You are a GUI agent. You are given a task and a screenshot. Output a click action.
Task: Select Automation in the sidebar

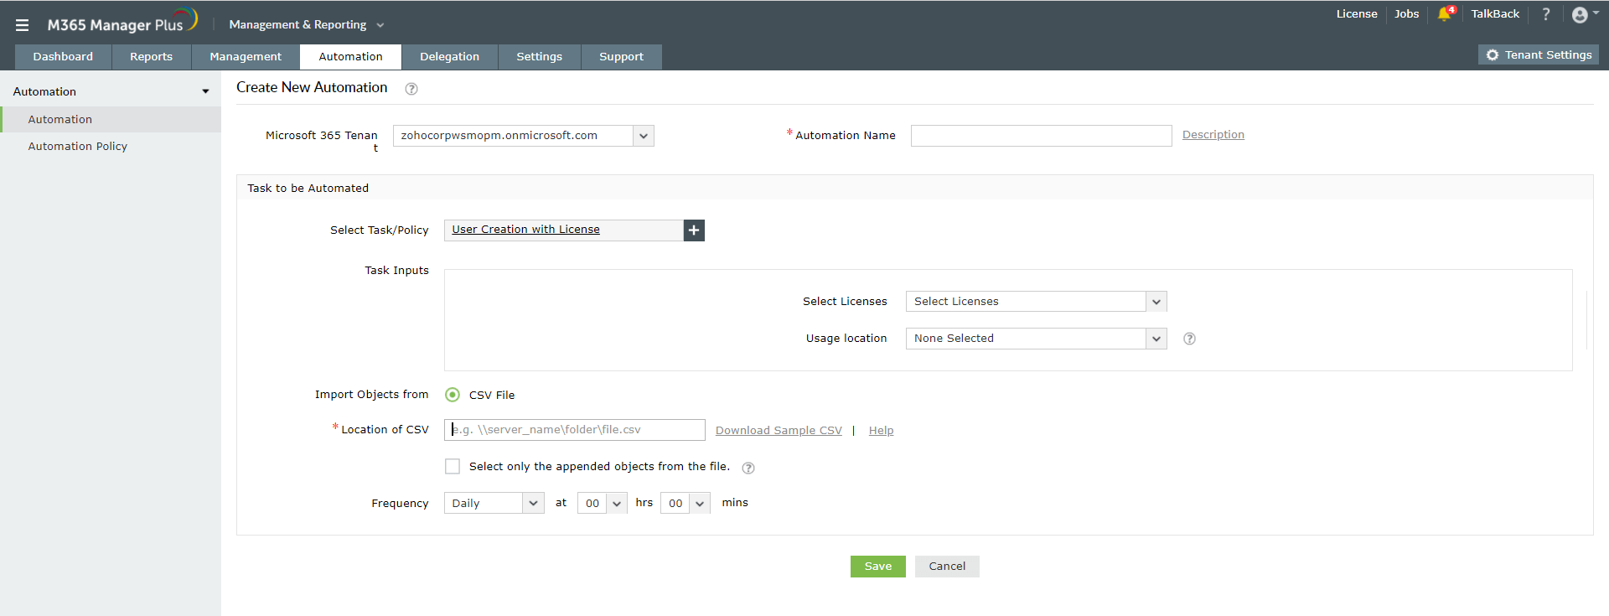111,120
